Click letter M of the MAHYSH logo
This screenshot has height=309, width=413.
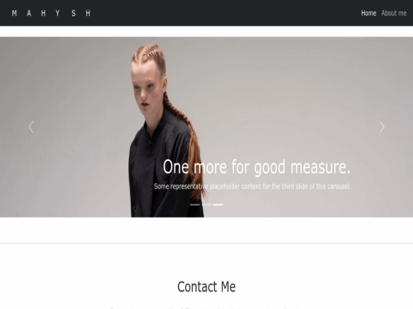point(15,13)
